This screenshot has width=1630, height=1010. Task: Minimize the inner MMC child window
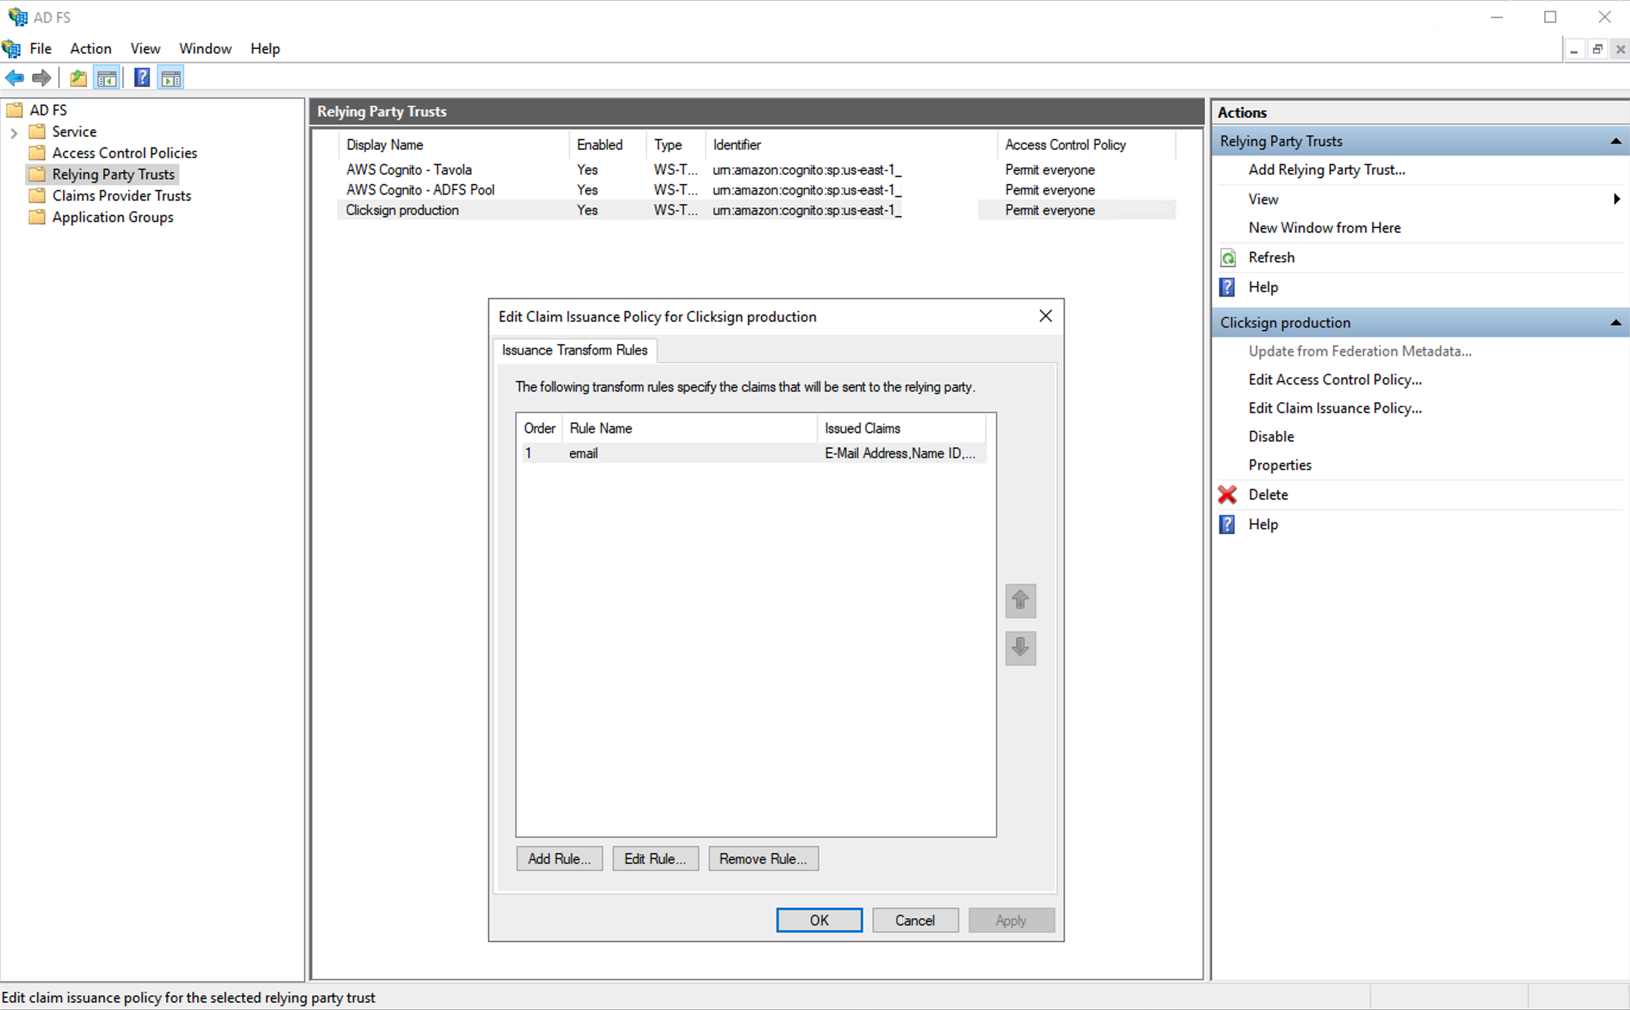(1575, 49)
